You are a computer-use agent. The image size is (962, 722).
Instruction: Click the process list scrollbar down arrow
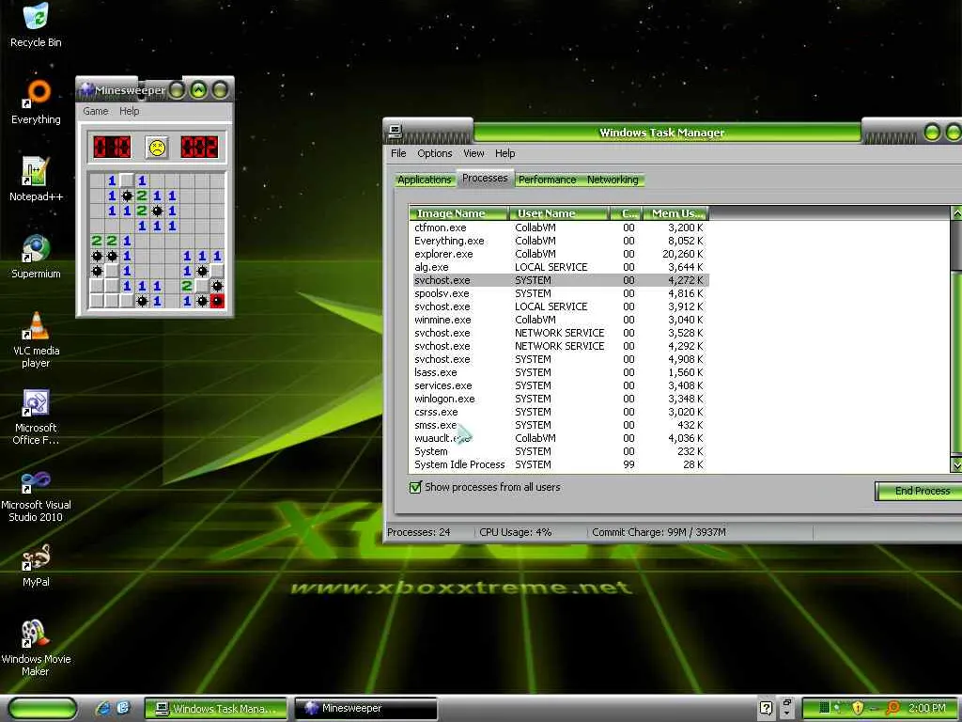(955, 464)
